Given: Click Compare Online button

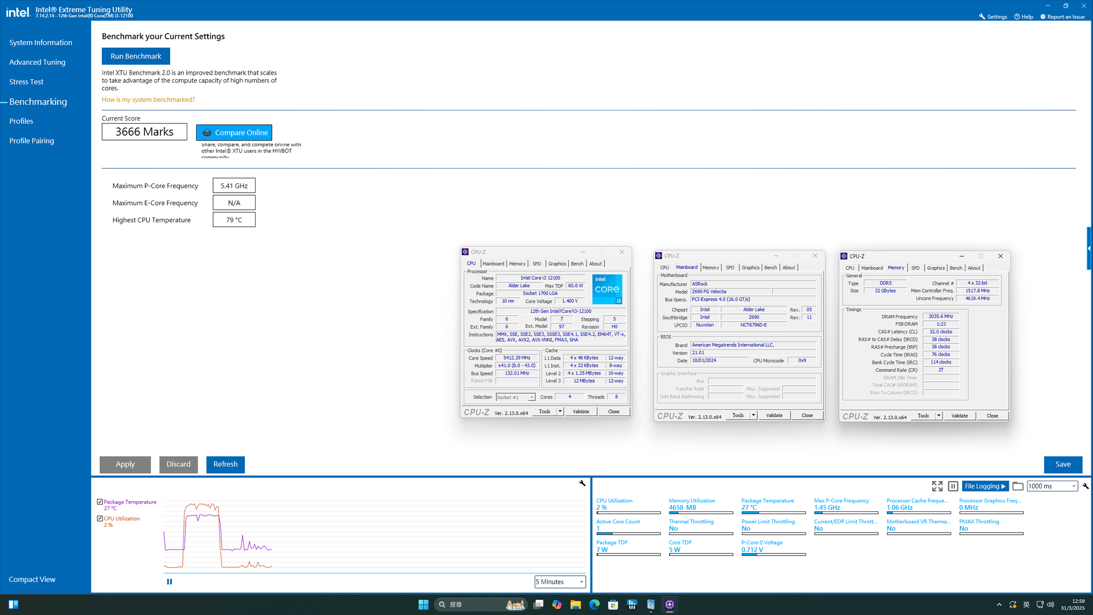Looking at the screenshot, I should click(x=234, y=133).
